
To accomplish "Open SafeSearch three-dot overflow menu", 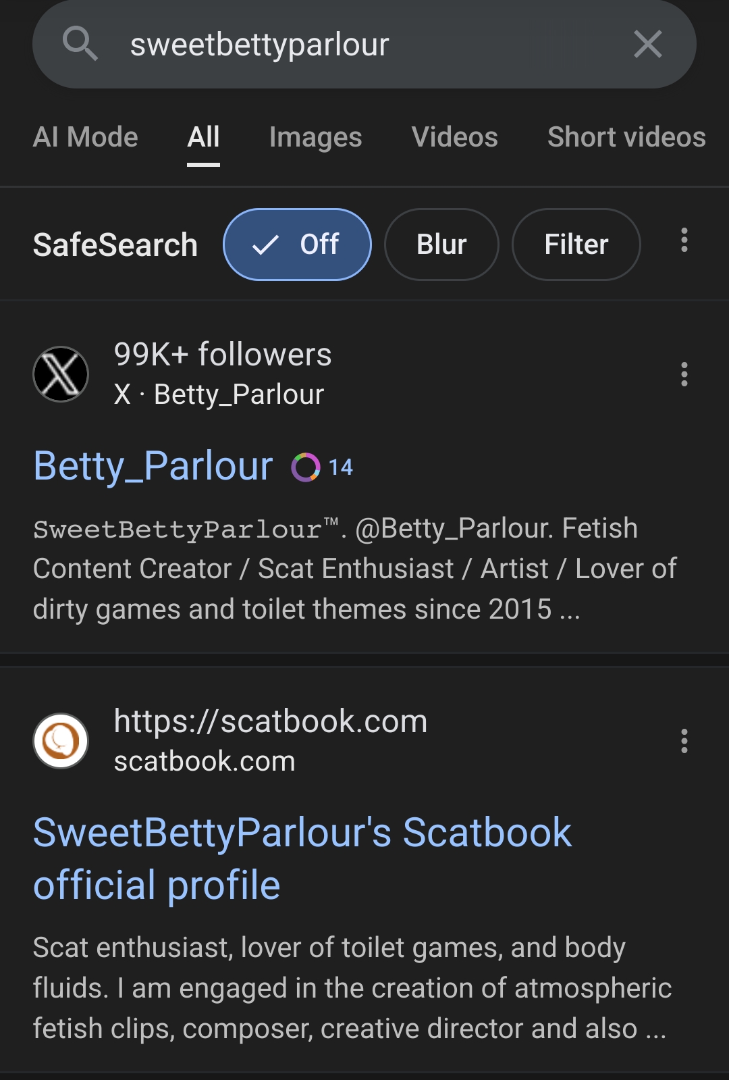I will pos(684,240).
